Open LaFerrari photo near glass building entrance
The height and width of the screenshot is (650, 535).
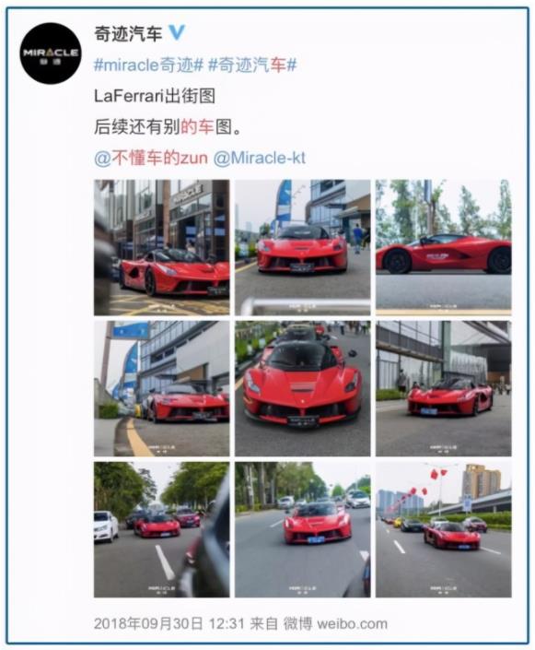tap(444, 388)
